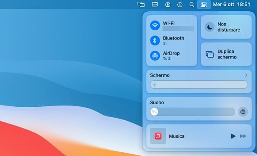
Task: Enable Non disturbare moon icon
Action: [x=210, y=27]
